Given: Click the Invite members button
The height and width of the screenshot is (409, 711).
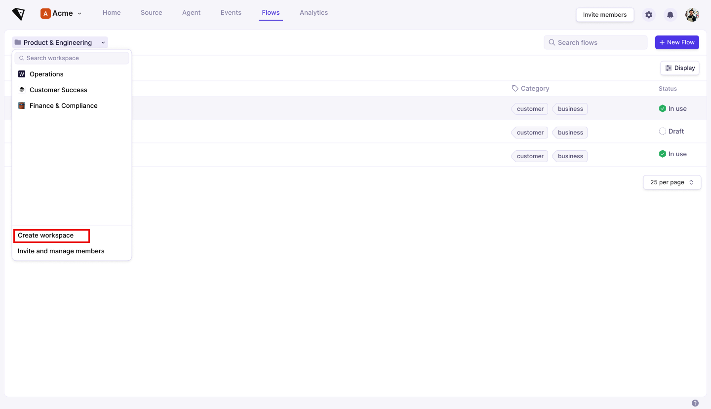Looking at the screenshot, I should coord(605,15).
